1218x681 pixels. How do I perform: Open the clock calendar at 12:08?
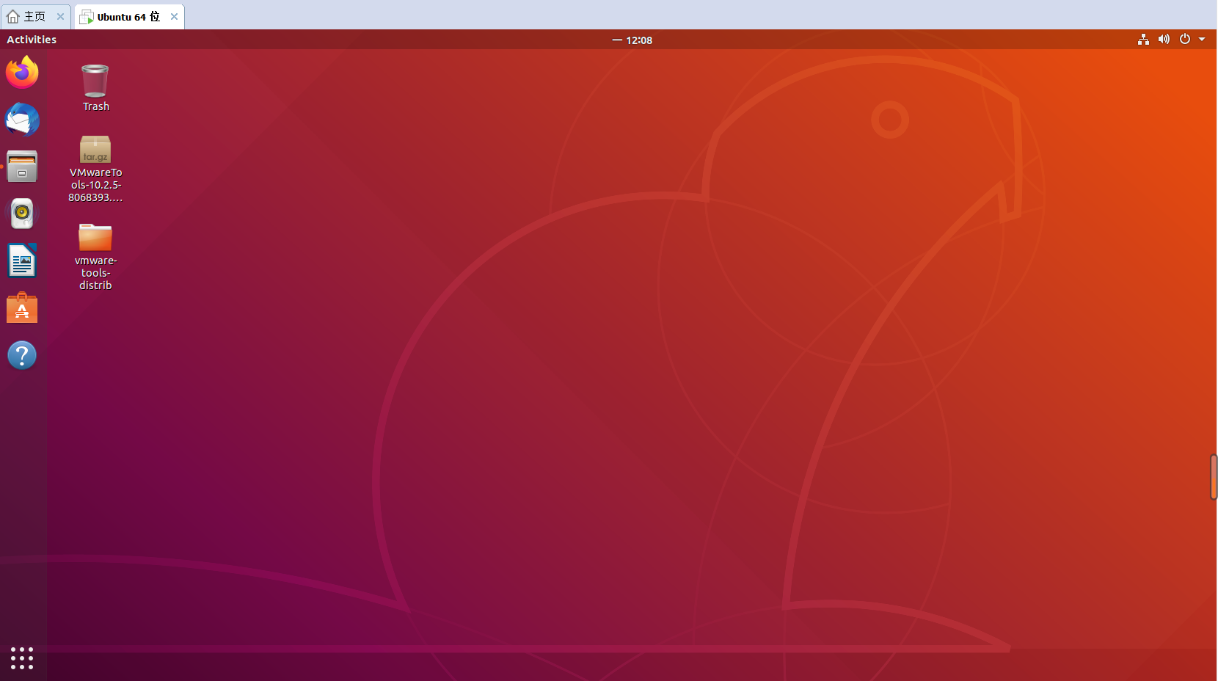[x=632, y=40]
